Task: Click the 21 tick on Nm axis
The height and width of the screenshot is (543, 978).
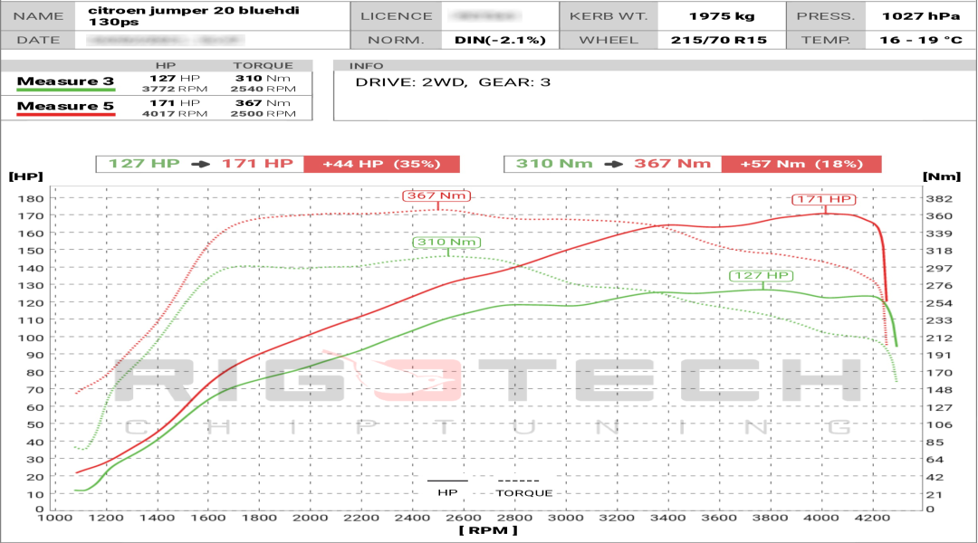Action: point(935,494)
